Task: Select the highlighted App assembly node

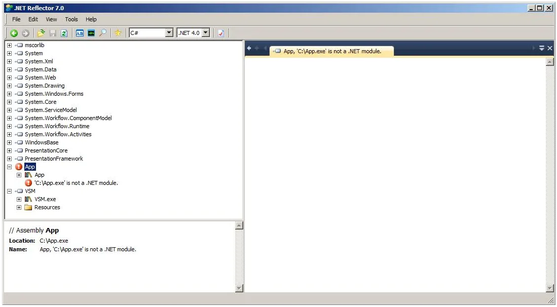Action: coord(30,167)
